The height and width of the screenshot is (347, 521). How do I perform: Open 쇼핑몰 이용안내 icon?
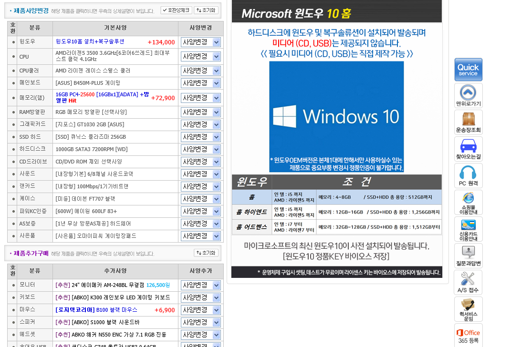click(x=468, y=203)
